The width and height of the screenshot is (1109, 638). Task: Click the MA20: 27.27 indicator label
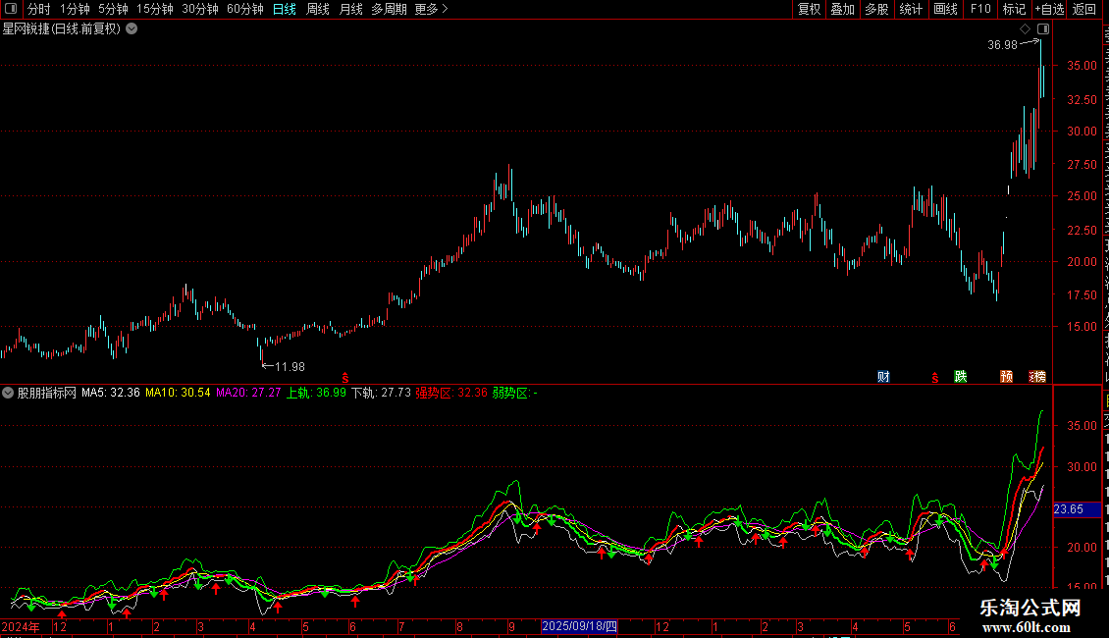(248, 393)
